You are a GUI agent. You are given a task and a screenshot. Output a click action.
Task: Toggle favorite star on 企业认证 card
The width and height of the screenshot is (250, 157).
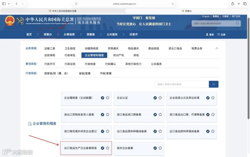[160, 98]
